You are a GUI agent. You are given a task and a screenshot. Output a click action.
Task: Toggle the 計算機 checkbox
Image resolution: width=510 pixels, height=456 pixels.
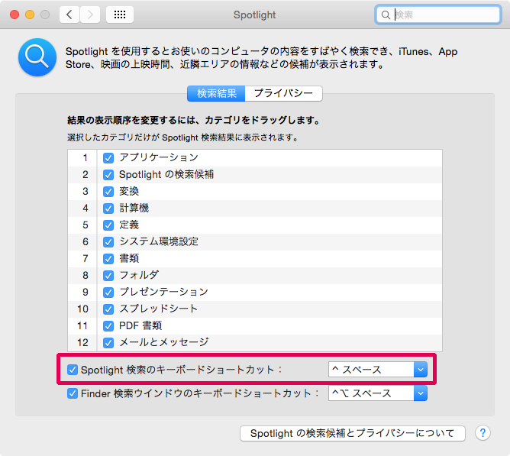(108, 209)
